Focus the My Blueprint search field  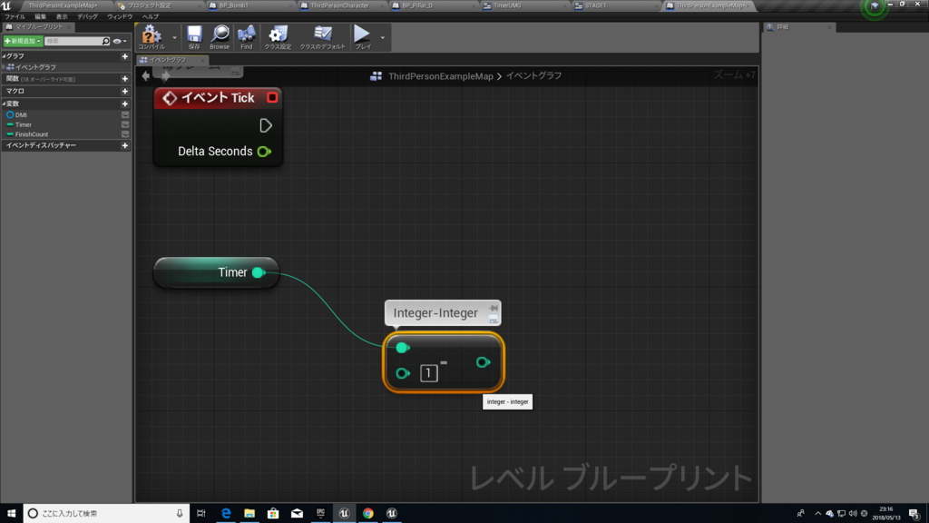(x=73, y=41)
